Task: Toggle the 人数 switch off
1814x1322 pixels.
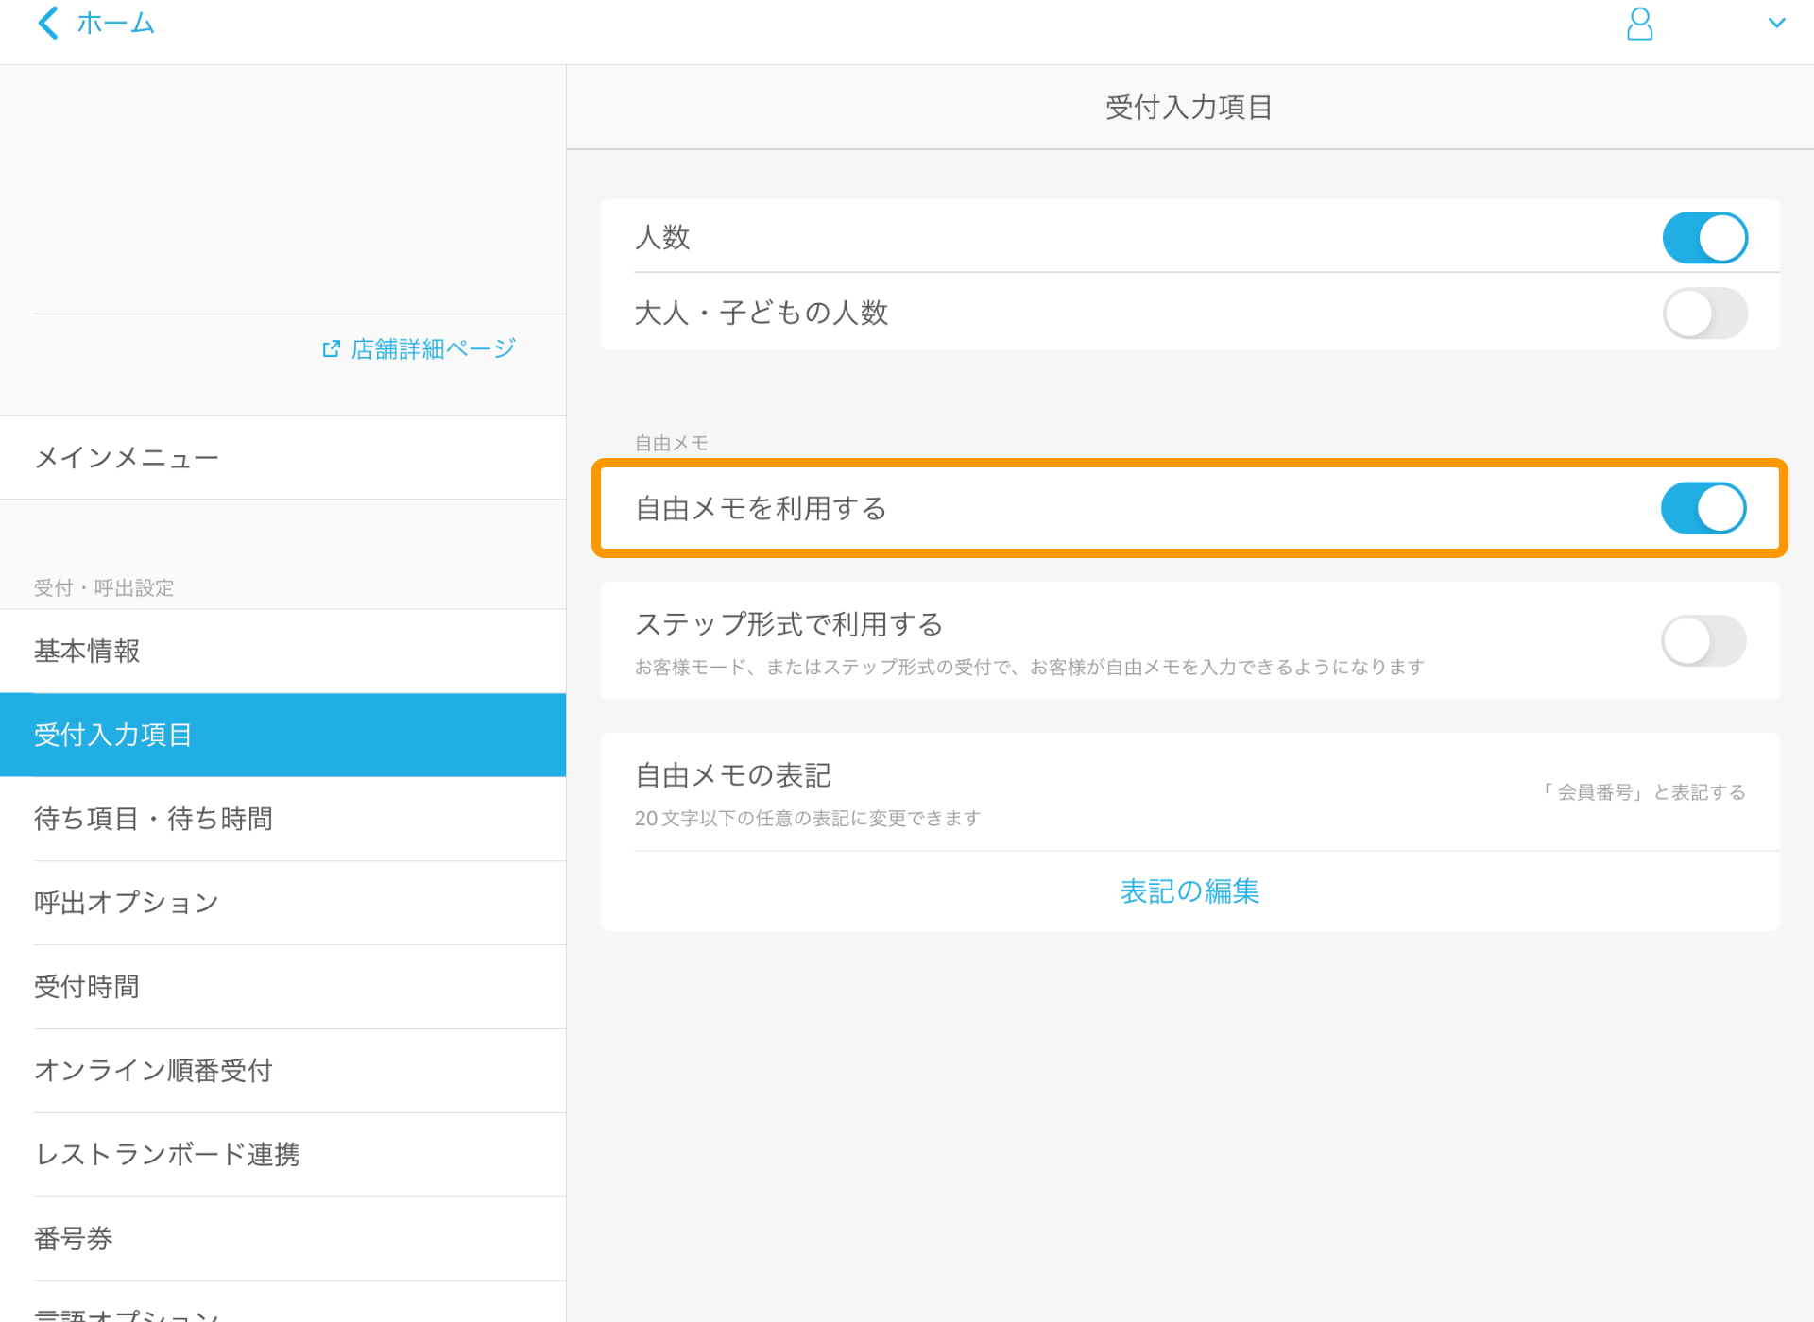Action: (x=1704, y=237)
